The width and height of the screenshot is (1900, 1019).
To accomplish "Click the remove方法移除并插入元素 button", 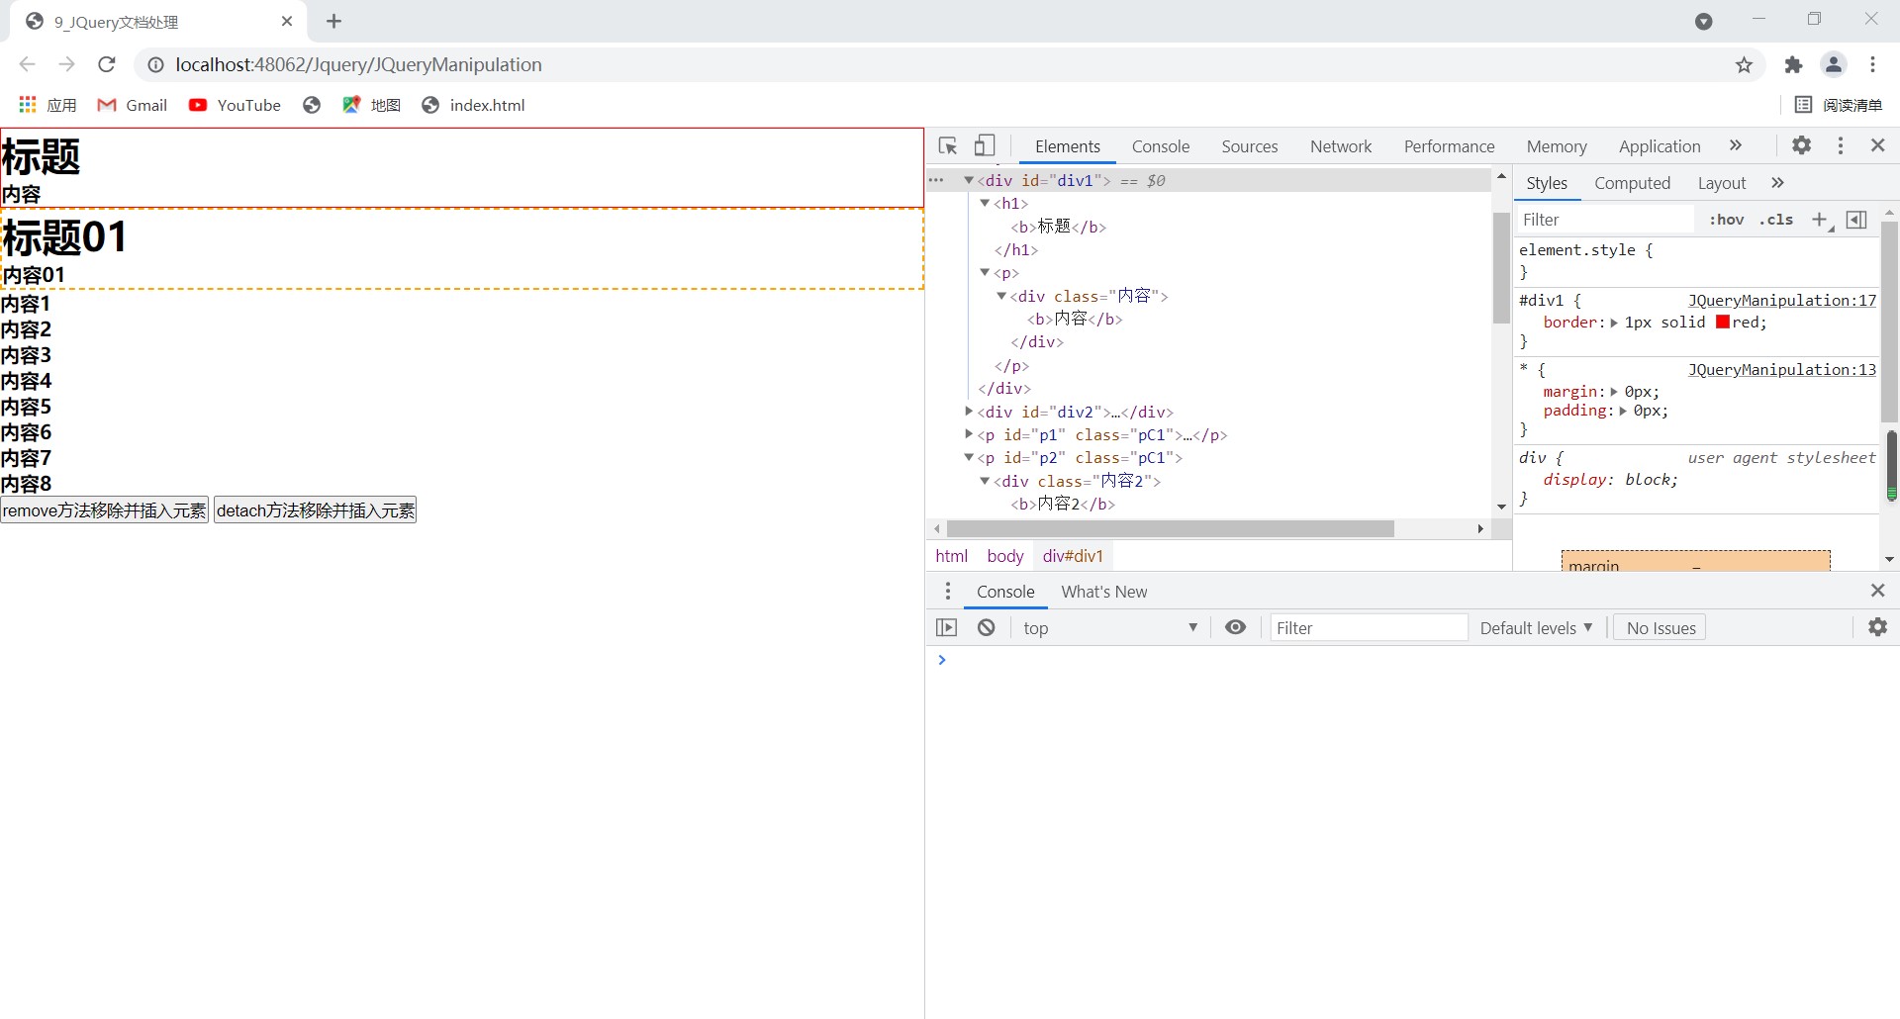I will (x=105, y=509).
